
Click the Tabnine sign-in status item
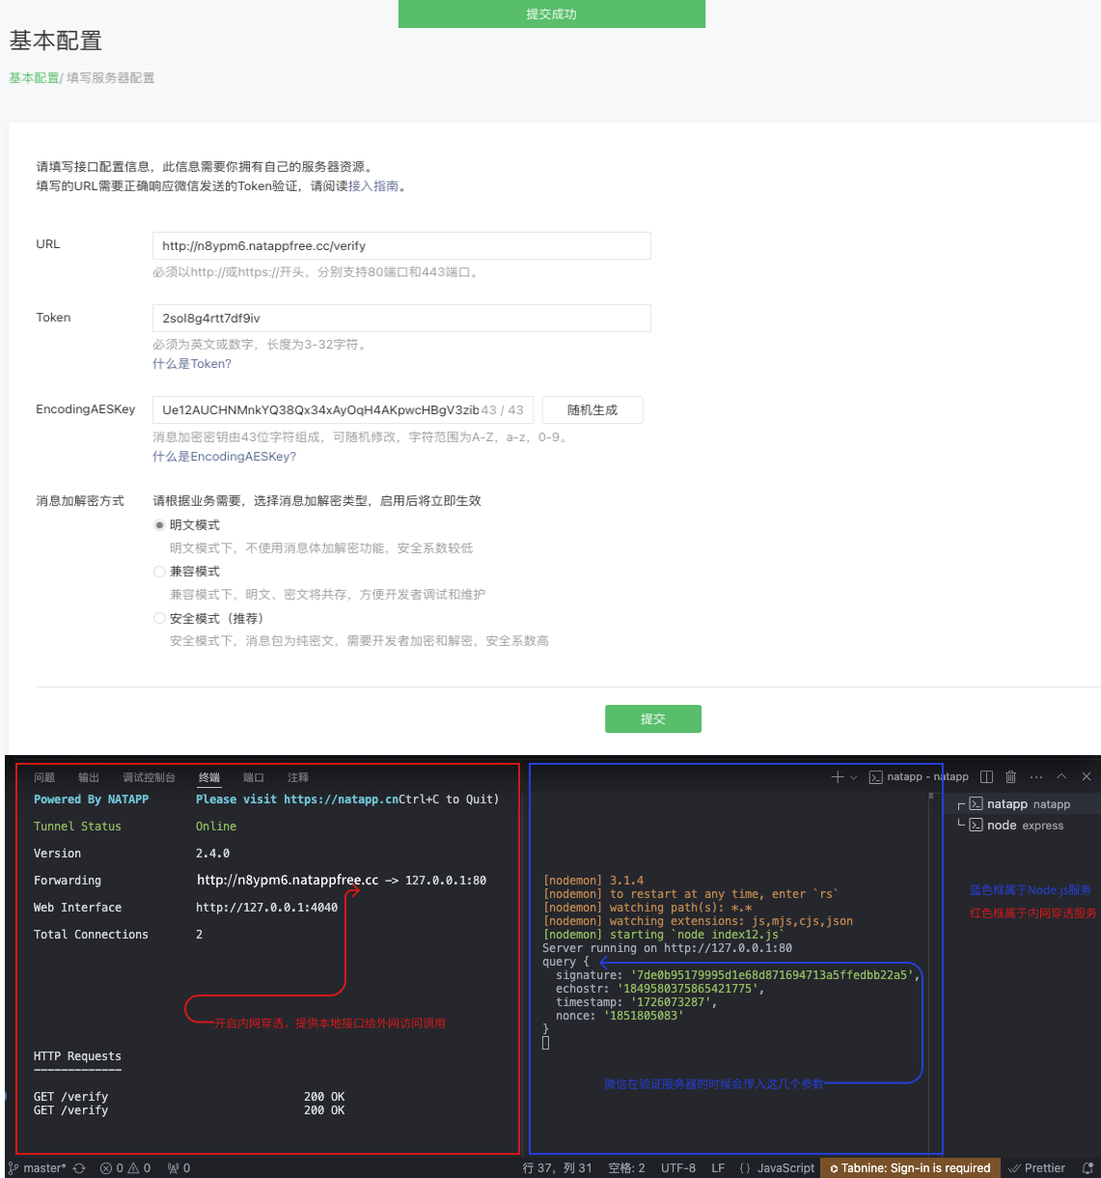coord(910,1168)
